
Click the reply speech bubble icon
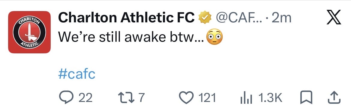tap(66, 98)
